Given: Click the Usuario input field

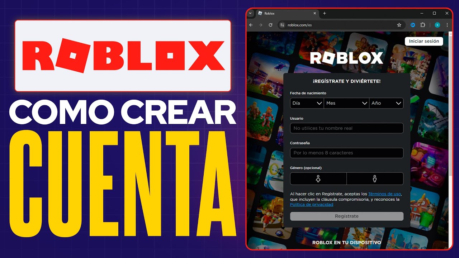Looking at the screenshot, I should coord(347,128).
